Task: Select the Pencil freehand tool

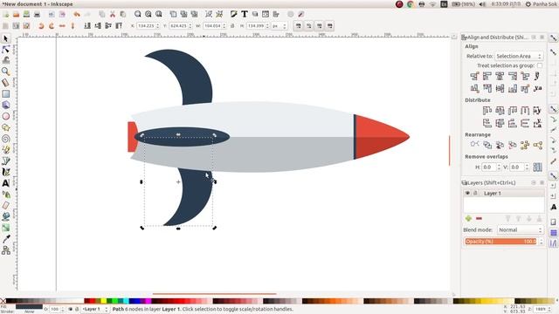Action: (x=6, y=150)
